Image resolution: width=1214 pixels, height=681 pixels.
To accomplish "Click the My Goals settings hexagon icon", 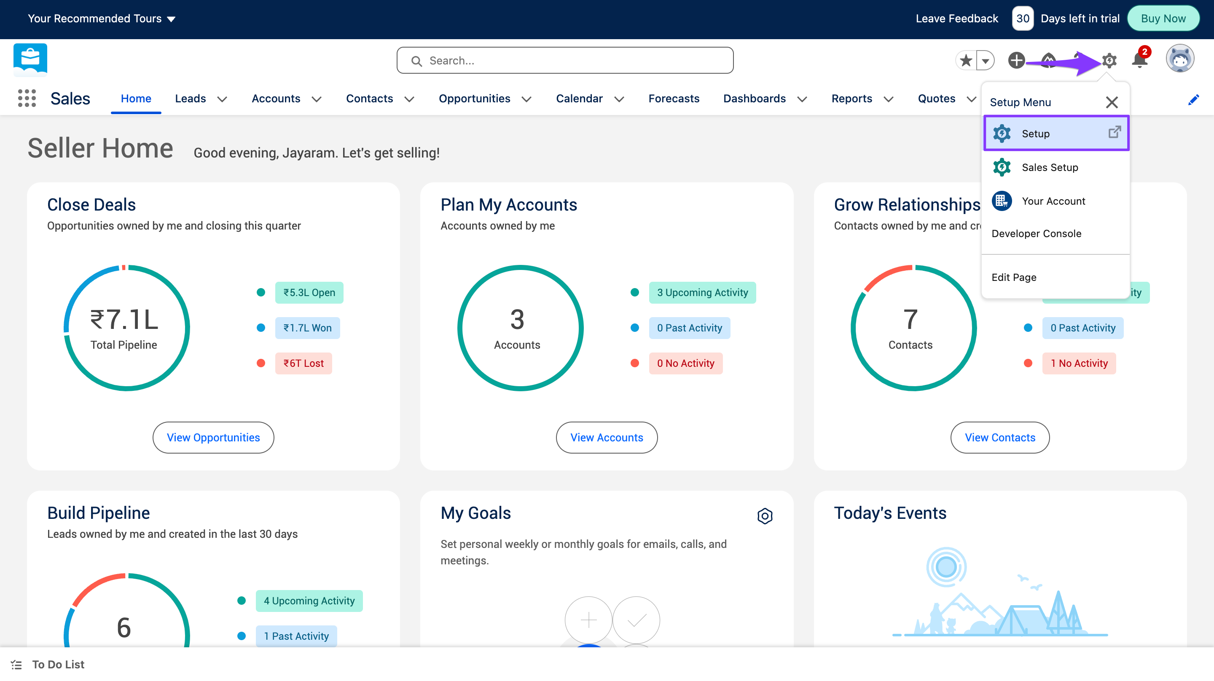I will tap(764, 515).
